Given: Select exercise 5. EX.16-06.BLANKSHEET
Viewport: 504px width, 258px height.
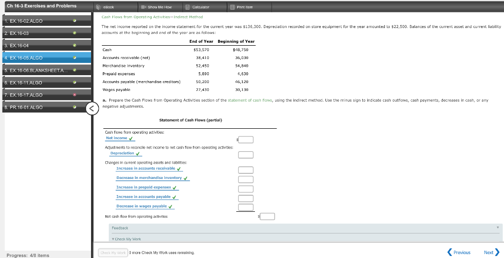Looking at the screenshot, I should pos(47,70).
